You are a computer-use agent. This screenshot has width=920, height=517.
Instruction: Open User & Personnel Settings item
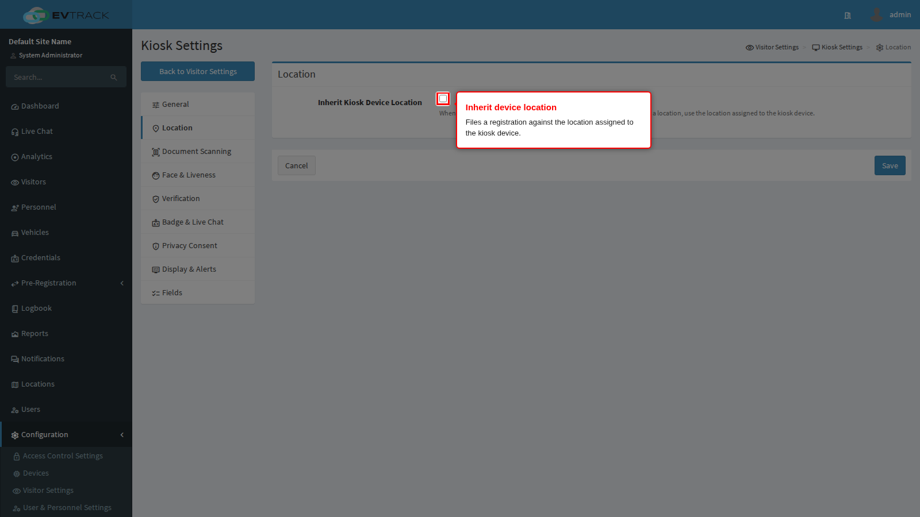pos(67,508)
